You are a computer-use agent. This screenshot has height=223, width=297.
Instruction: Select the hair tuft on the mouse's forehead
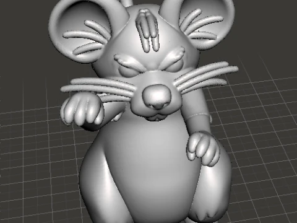coord(147,30)
